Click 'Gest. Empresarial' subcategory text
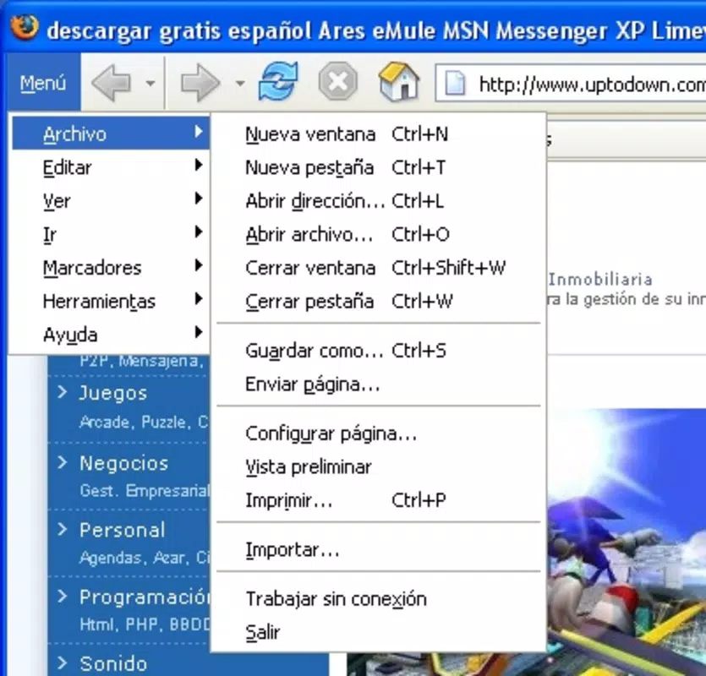706x676 pixels. click(x=145, y=490)
